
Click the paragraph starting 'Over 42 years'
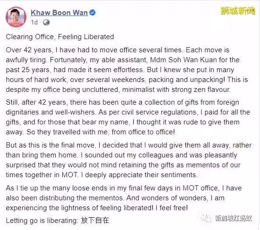pos(127,70)
